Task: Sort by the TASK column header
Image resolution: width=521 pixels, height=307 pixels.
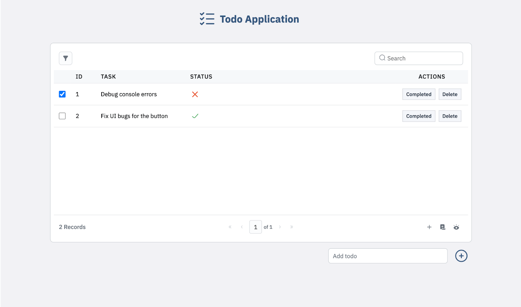Action: pos(108,77)
